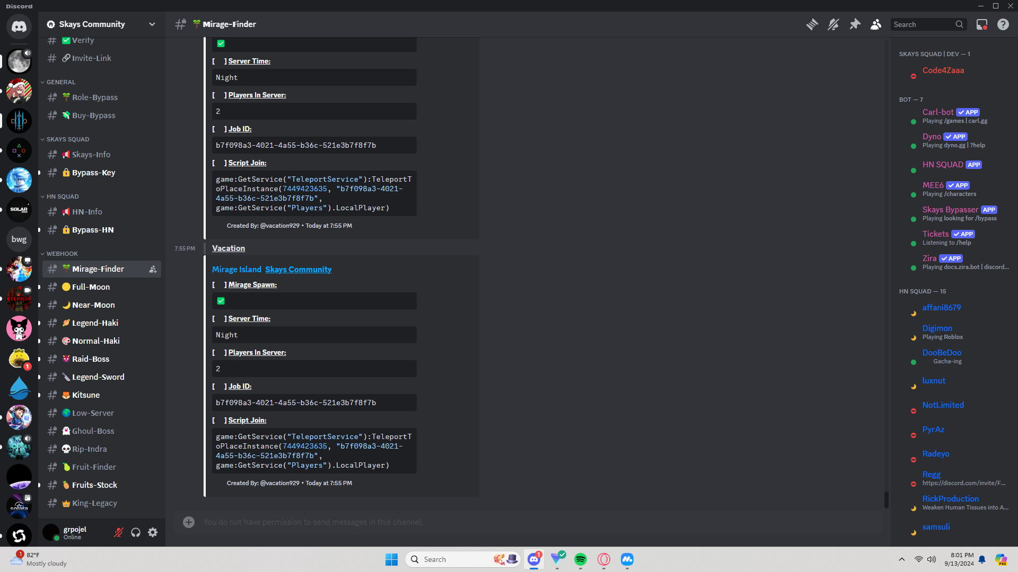1018x572 pixels.
Task: Open the King-Legacy channel
Action: point(102,503)
